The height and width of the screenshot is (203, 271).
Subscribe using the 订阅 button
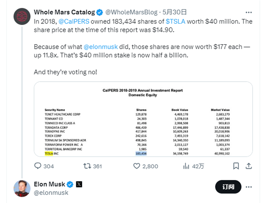[x=229, y=187]
